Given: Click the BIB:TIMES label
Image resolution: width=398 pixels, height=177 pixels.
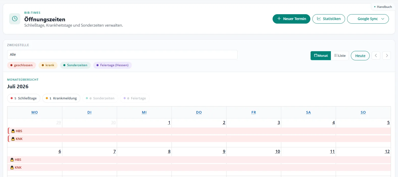Looking at the screenshot, I should [x=32, y=13].
